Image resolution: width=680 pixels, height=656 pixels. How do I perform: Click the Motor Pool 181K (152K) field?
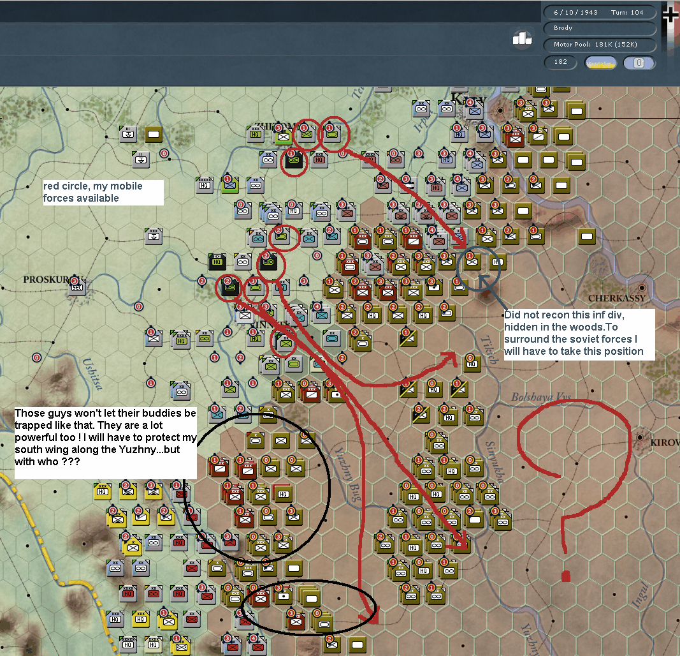(x=600, y=45)
